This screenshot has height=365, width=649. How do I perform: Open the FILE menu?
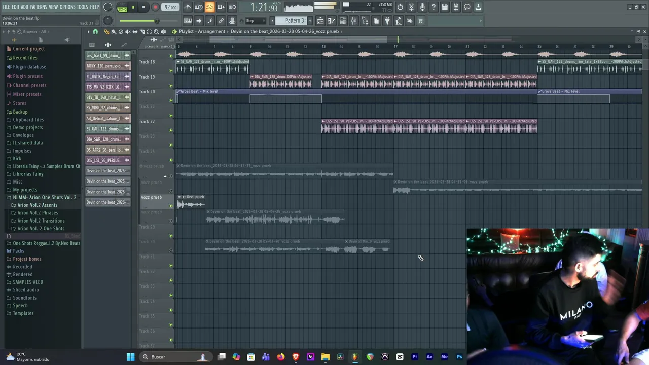click(6, 7)
